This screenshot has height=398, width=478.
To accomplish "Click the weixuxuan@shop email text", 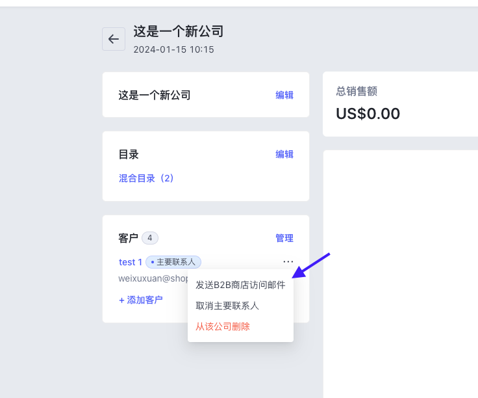I will click(x=153, y=278).
